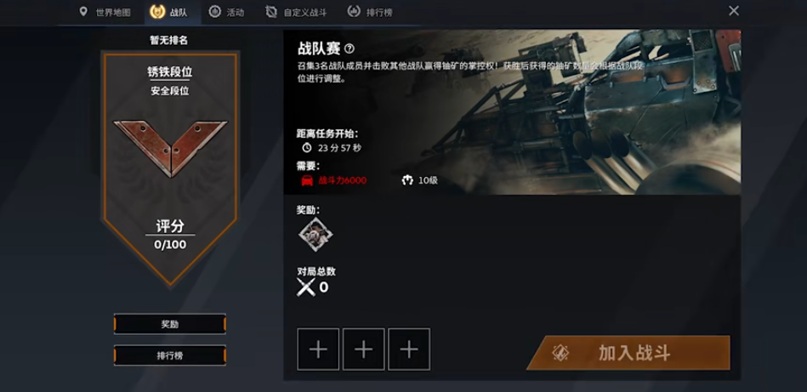Click the crossed swords match count icon
This screenshot has width=807, height=392.
(306, 287)
